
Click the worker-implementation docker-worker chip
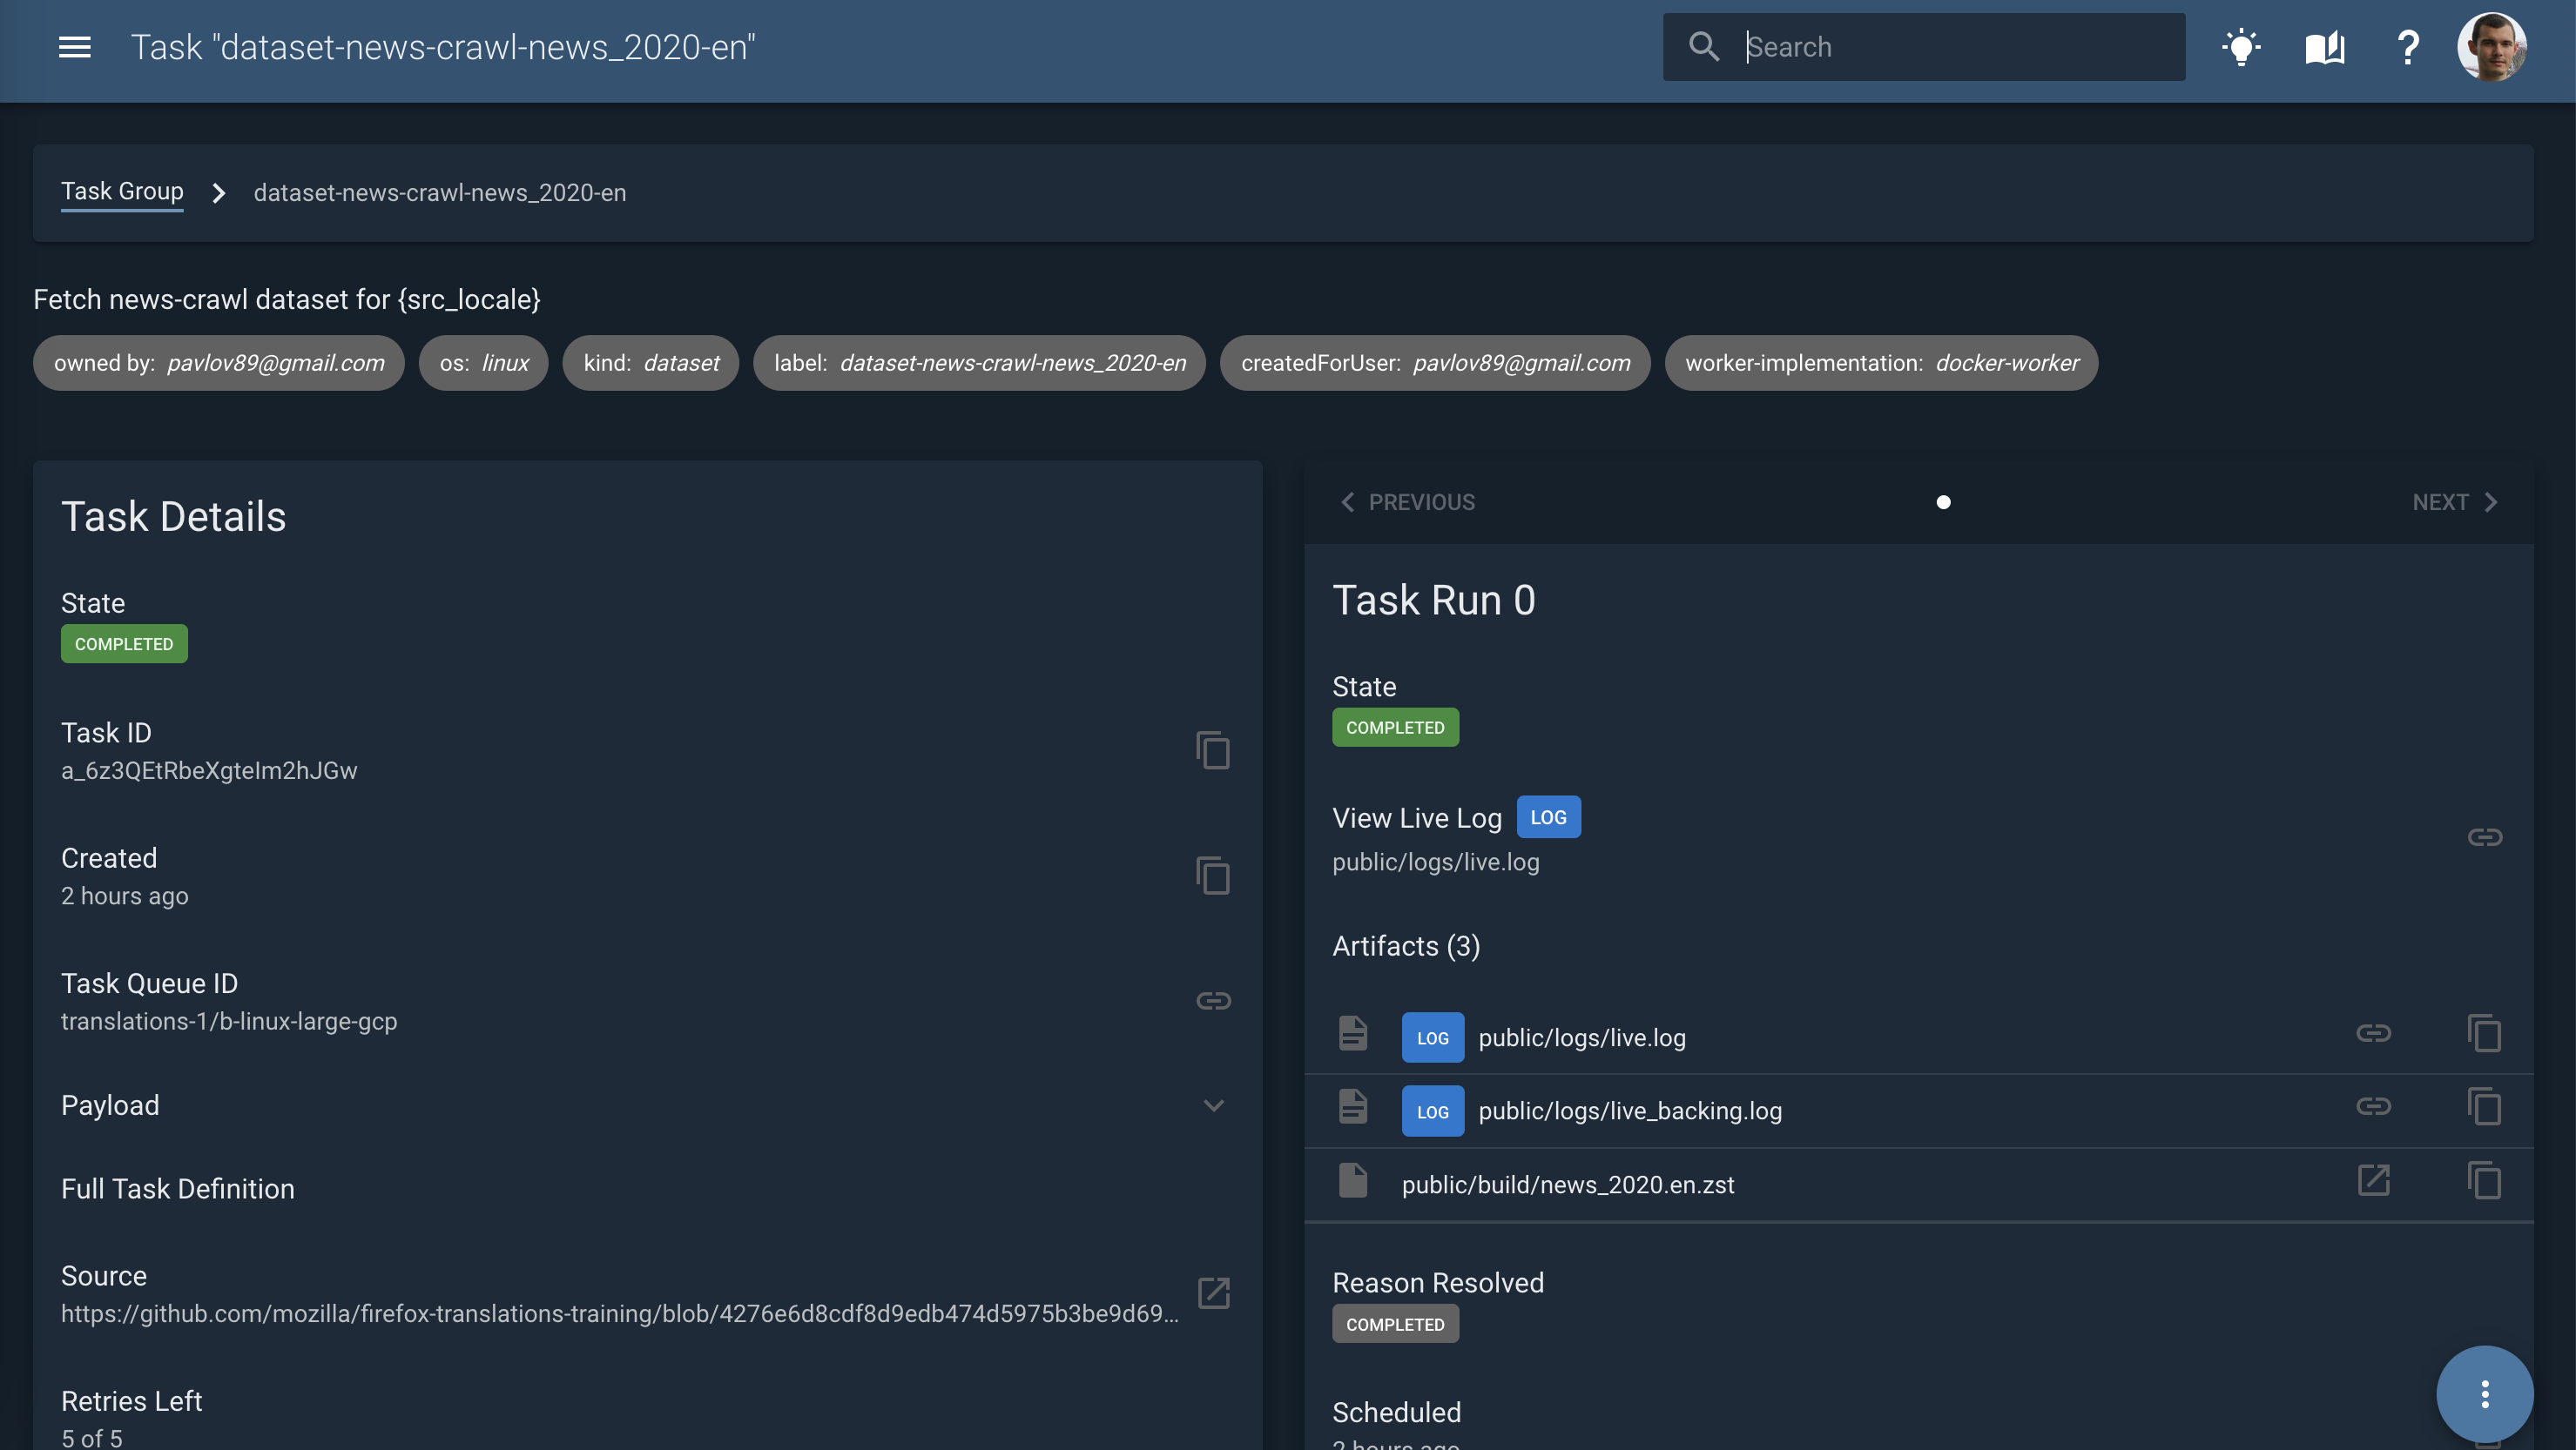click(1881, 363)
